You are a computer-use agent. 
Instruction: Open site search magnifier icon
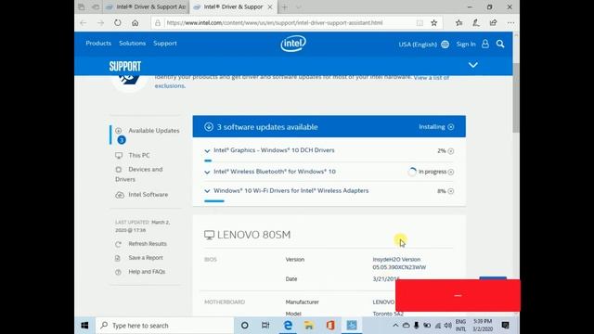[500, 44]
